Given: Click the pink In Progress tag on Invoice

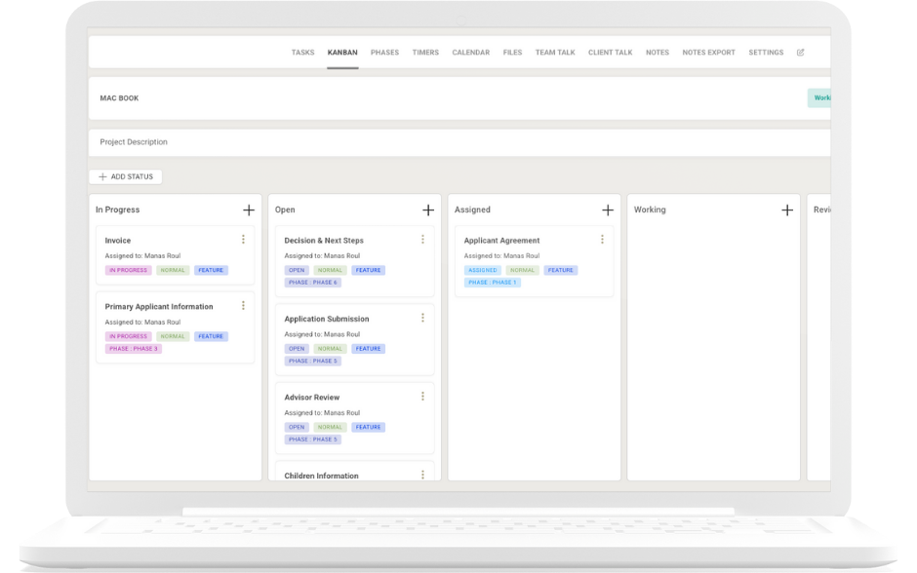Looking at the screenshot, I should click(x=128, y=270).
